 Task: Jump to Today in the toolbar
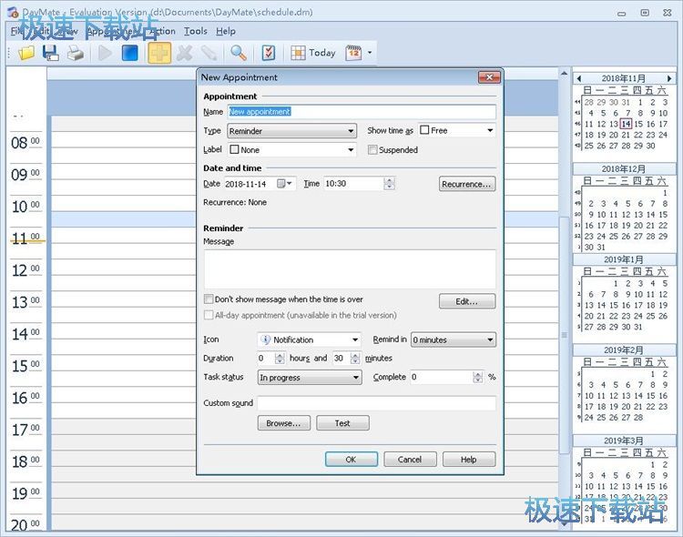click(313, 53)
